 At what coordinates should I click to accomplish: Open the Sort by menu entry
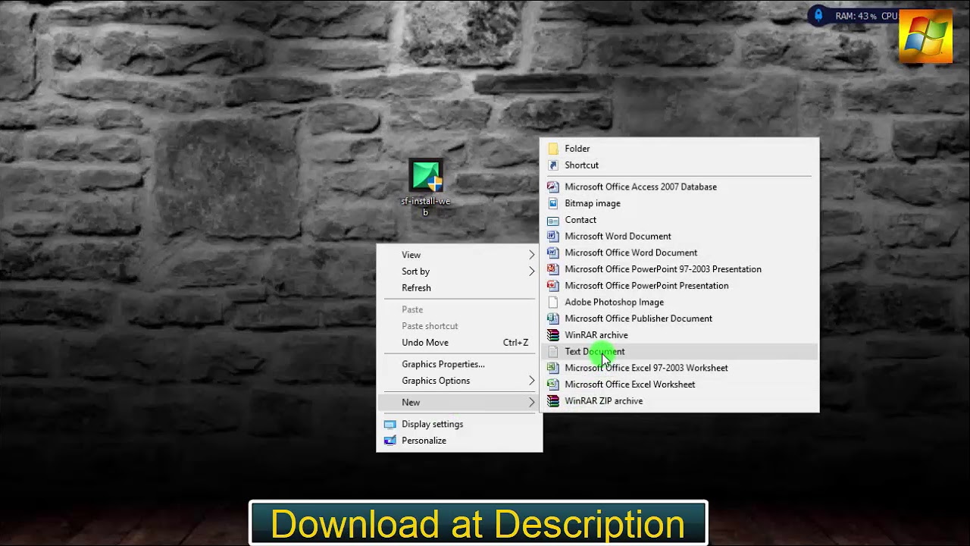459,271
